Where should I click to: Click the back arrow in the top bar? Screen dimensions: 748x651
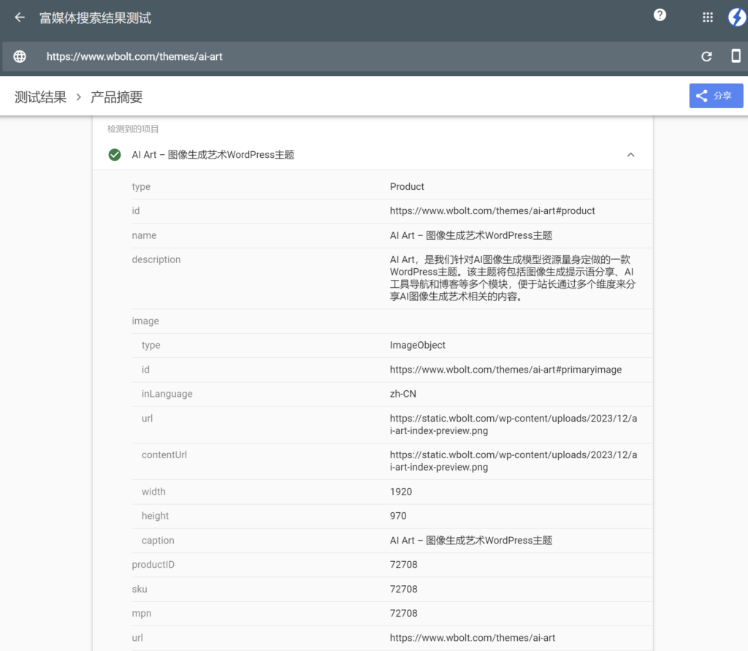pos(18,17)
